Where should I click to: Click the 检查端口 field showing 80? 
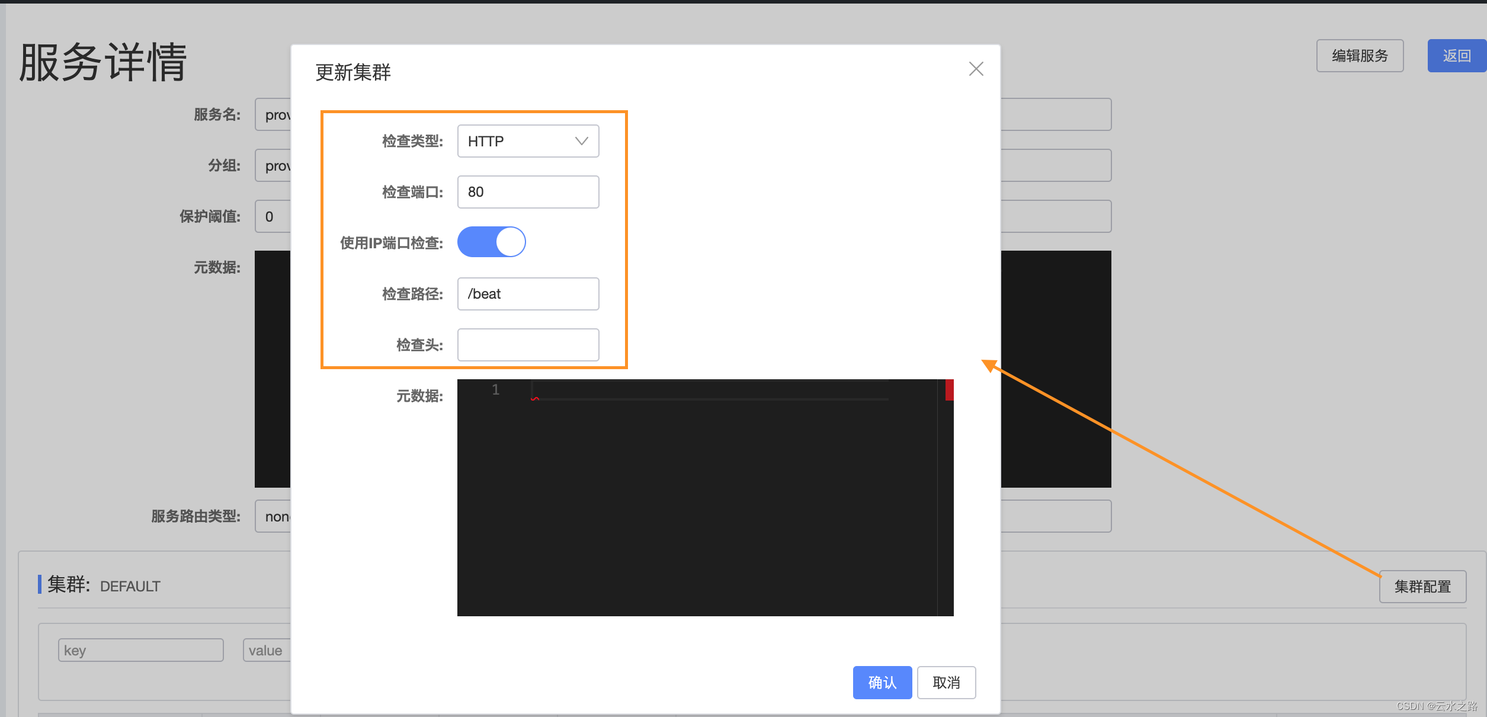pos(527,192)
